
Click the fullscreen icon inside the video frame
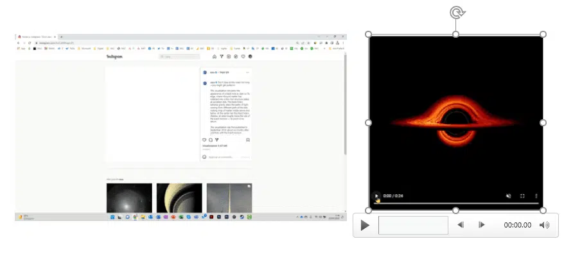point(522,196)
